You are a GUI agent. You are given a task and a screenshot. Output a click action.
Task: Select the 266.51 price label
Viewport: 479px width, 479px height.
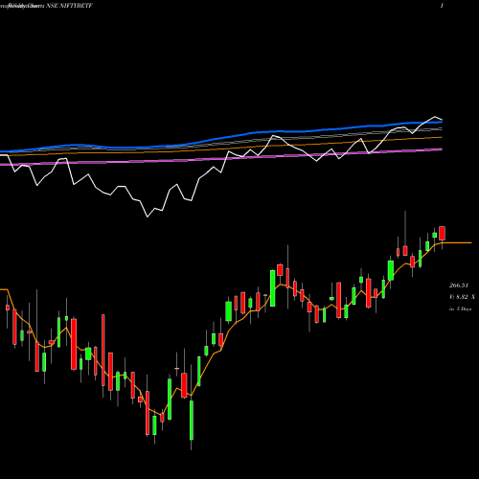click(x=459, y=285)
